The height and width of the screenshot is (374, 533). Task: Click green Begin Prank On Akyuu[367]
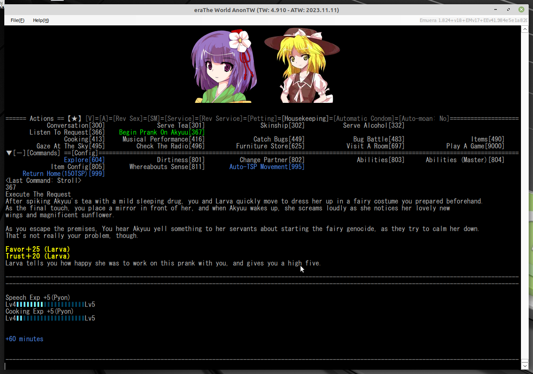[162, 133]
